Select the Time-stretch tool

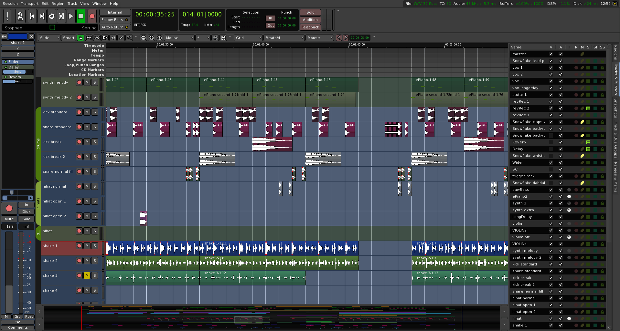click(105, 38)
